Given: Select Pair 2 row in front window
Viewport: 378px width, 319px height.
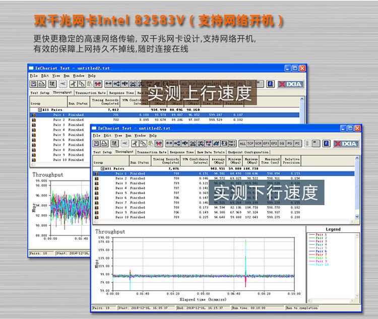Looking at the screenshot, I should [224, 178].
